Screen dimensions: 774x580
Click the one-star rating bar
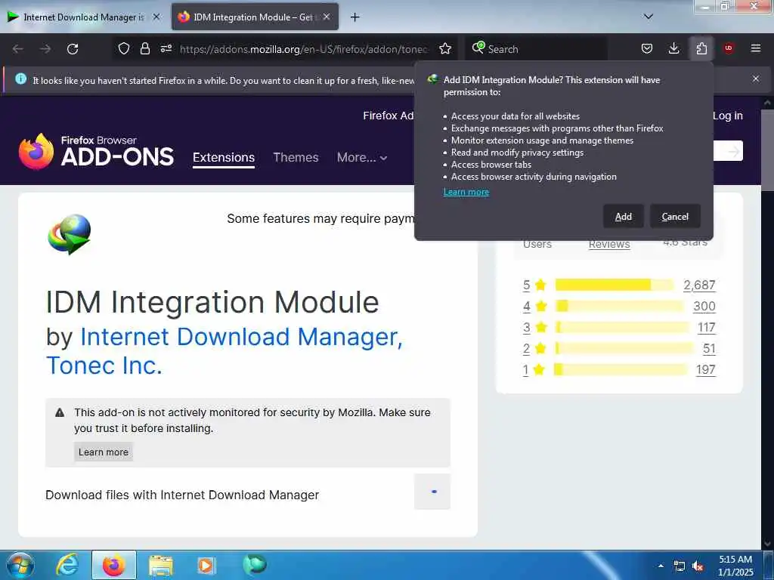click(620, 369)
